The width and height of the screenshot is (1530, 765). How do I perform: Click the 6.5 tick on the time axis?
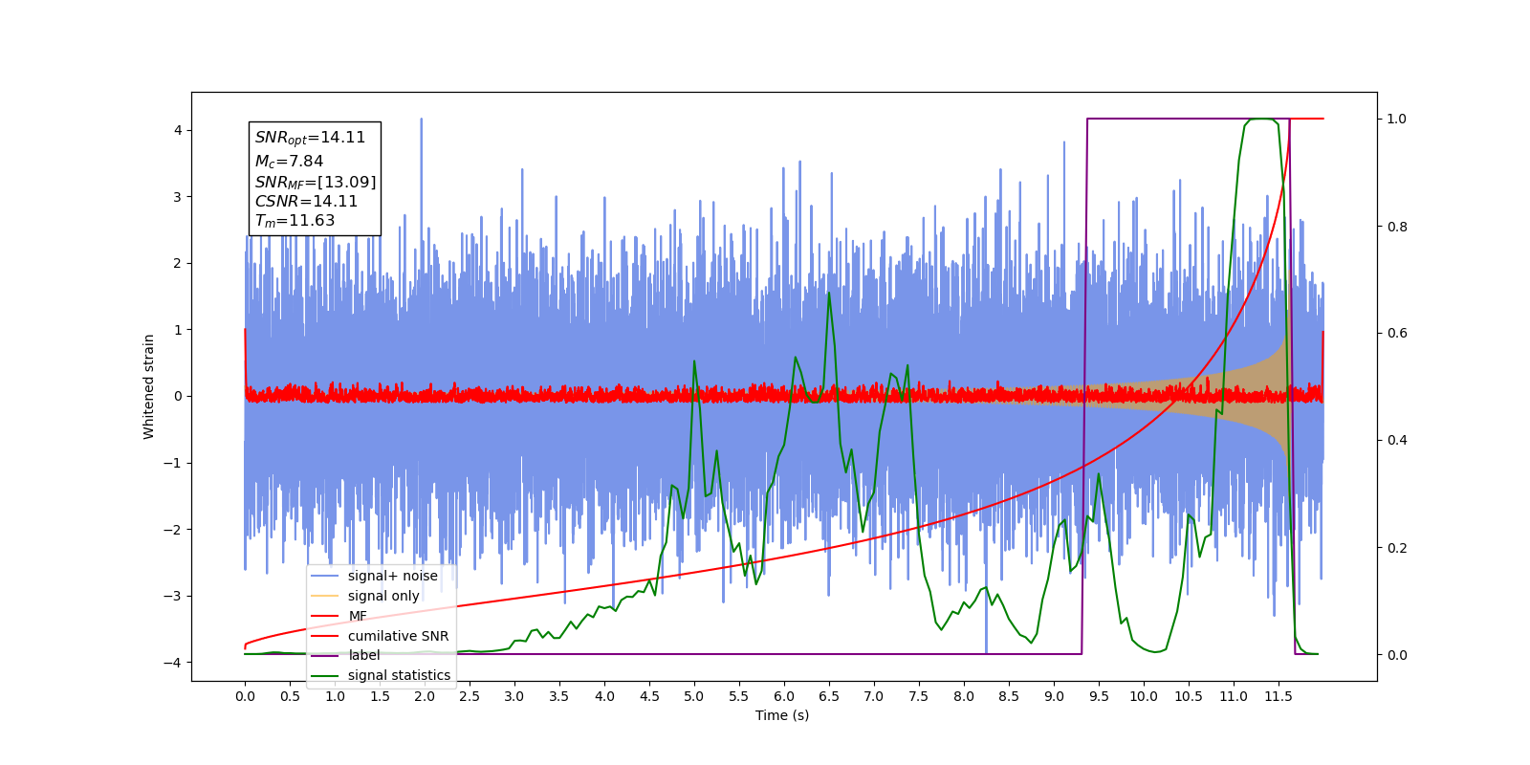(x=829, y=696)
